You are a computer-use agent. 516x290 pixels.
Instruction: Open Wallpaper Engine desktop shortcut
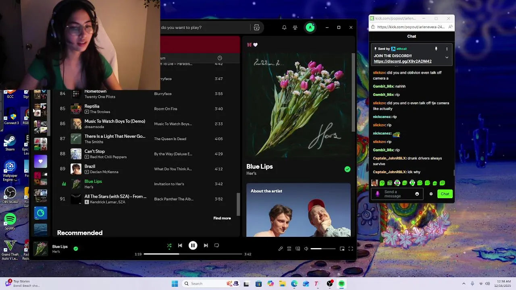(10, 170)
